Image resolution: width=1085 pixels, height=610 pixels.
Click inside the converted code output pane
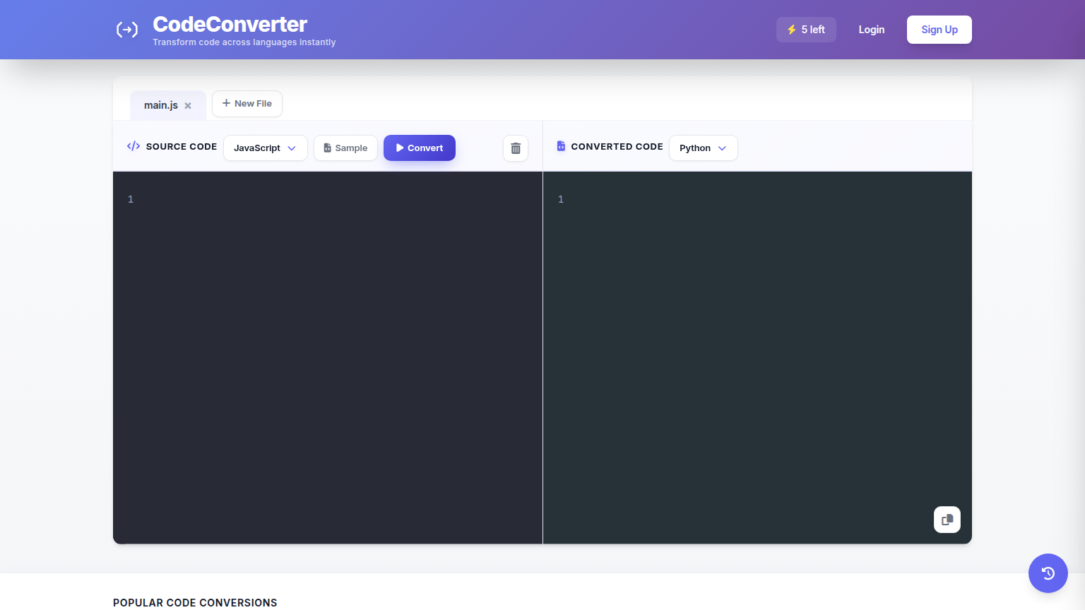[757, 358]
